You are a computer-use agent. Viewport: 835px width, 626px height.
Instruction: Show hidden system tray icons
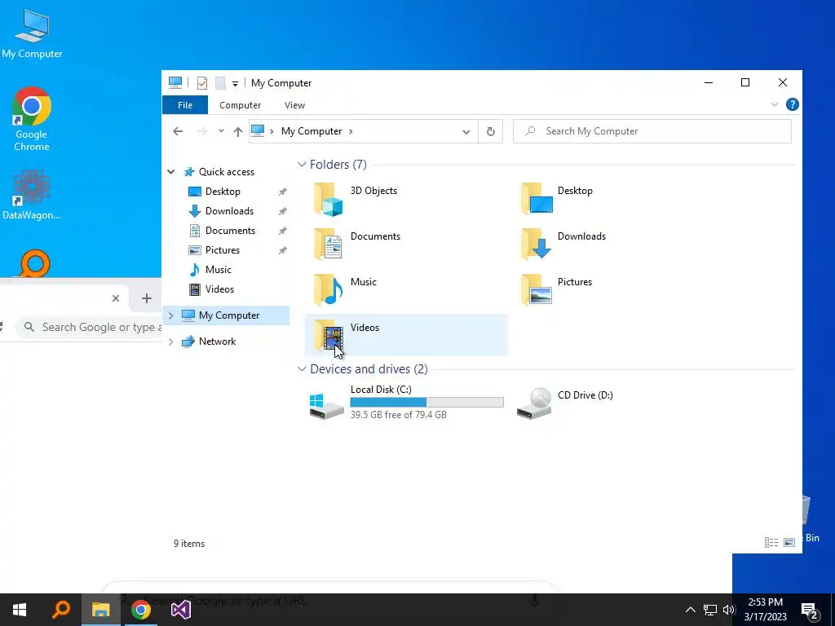point(690,610)
